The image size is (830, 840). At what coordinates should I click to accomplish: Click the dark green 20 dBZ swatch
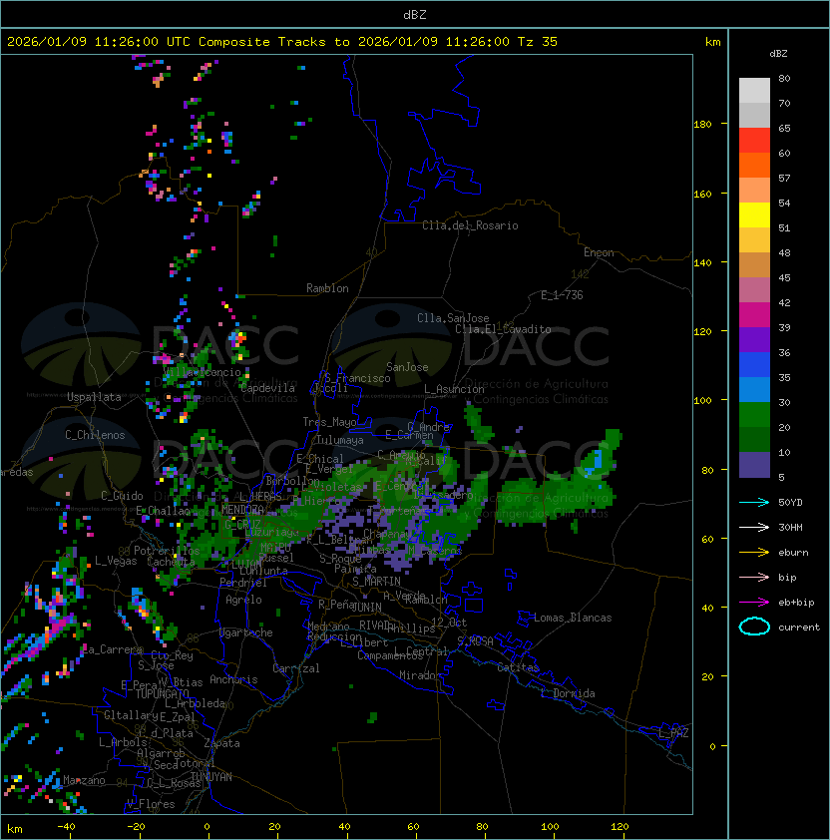click(x=754, y=439)
